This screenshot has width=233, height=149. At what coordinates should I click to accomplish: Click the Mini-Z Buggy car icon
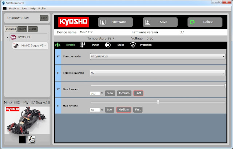click(x=16, y=46)
